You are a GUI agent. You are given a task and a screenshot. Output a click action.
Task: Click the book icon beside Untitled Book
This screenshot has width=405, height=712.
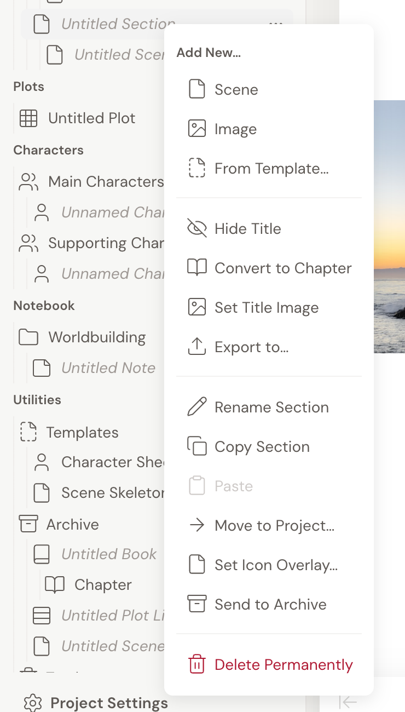[x=42, y=554]
